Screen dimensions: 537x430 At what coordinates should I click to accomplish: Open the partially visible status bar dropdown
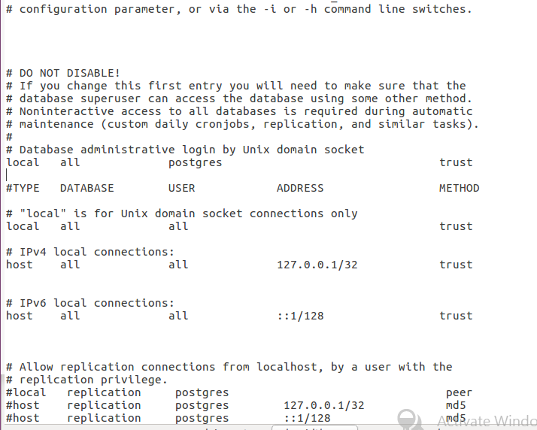point(314,428)
